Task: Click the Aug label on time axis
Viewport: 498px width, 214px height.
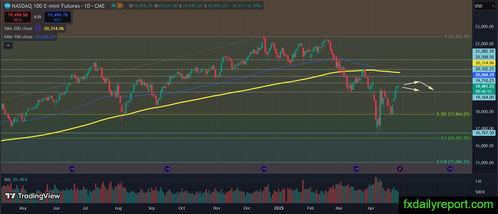Action: pos(118,208)
